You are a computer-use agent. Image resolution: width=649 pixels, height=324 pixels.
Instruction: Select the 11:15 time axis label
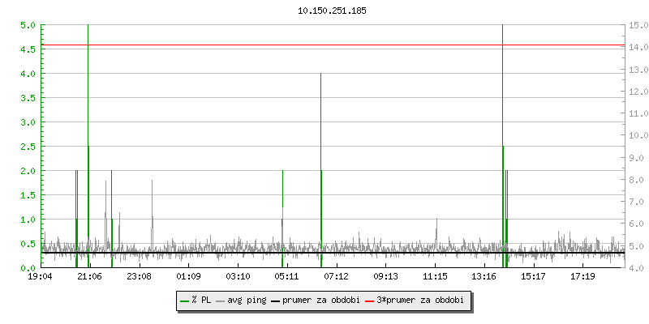tap(435, 277)
